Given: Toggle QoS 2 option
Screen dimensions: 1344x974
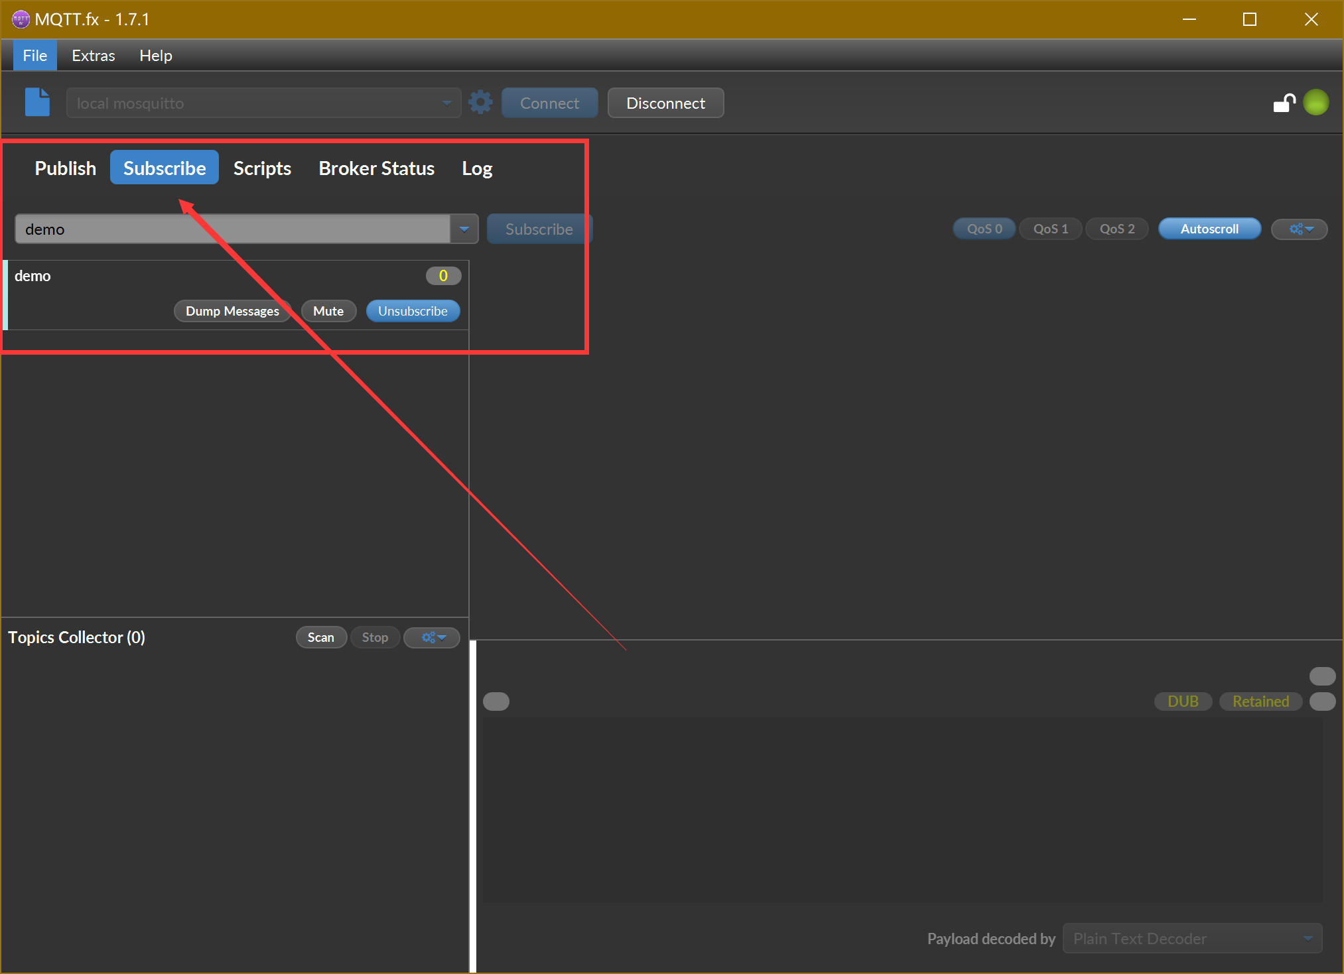Looking at the screenshot, I should click(1117, 229).
